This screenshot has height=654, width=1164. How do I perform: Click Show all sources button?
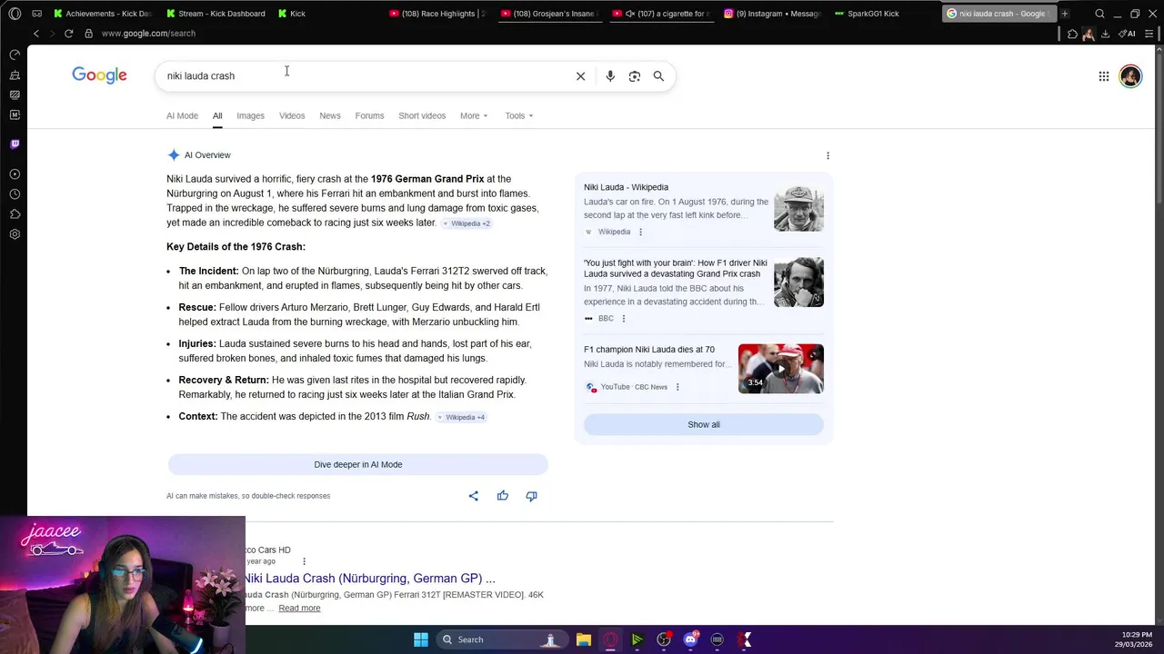[x=704, y=424]
